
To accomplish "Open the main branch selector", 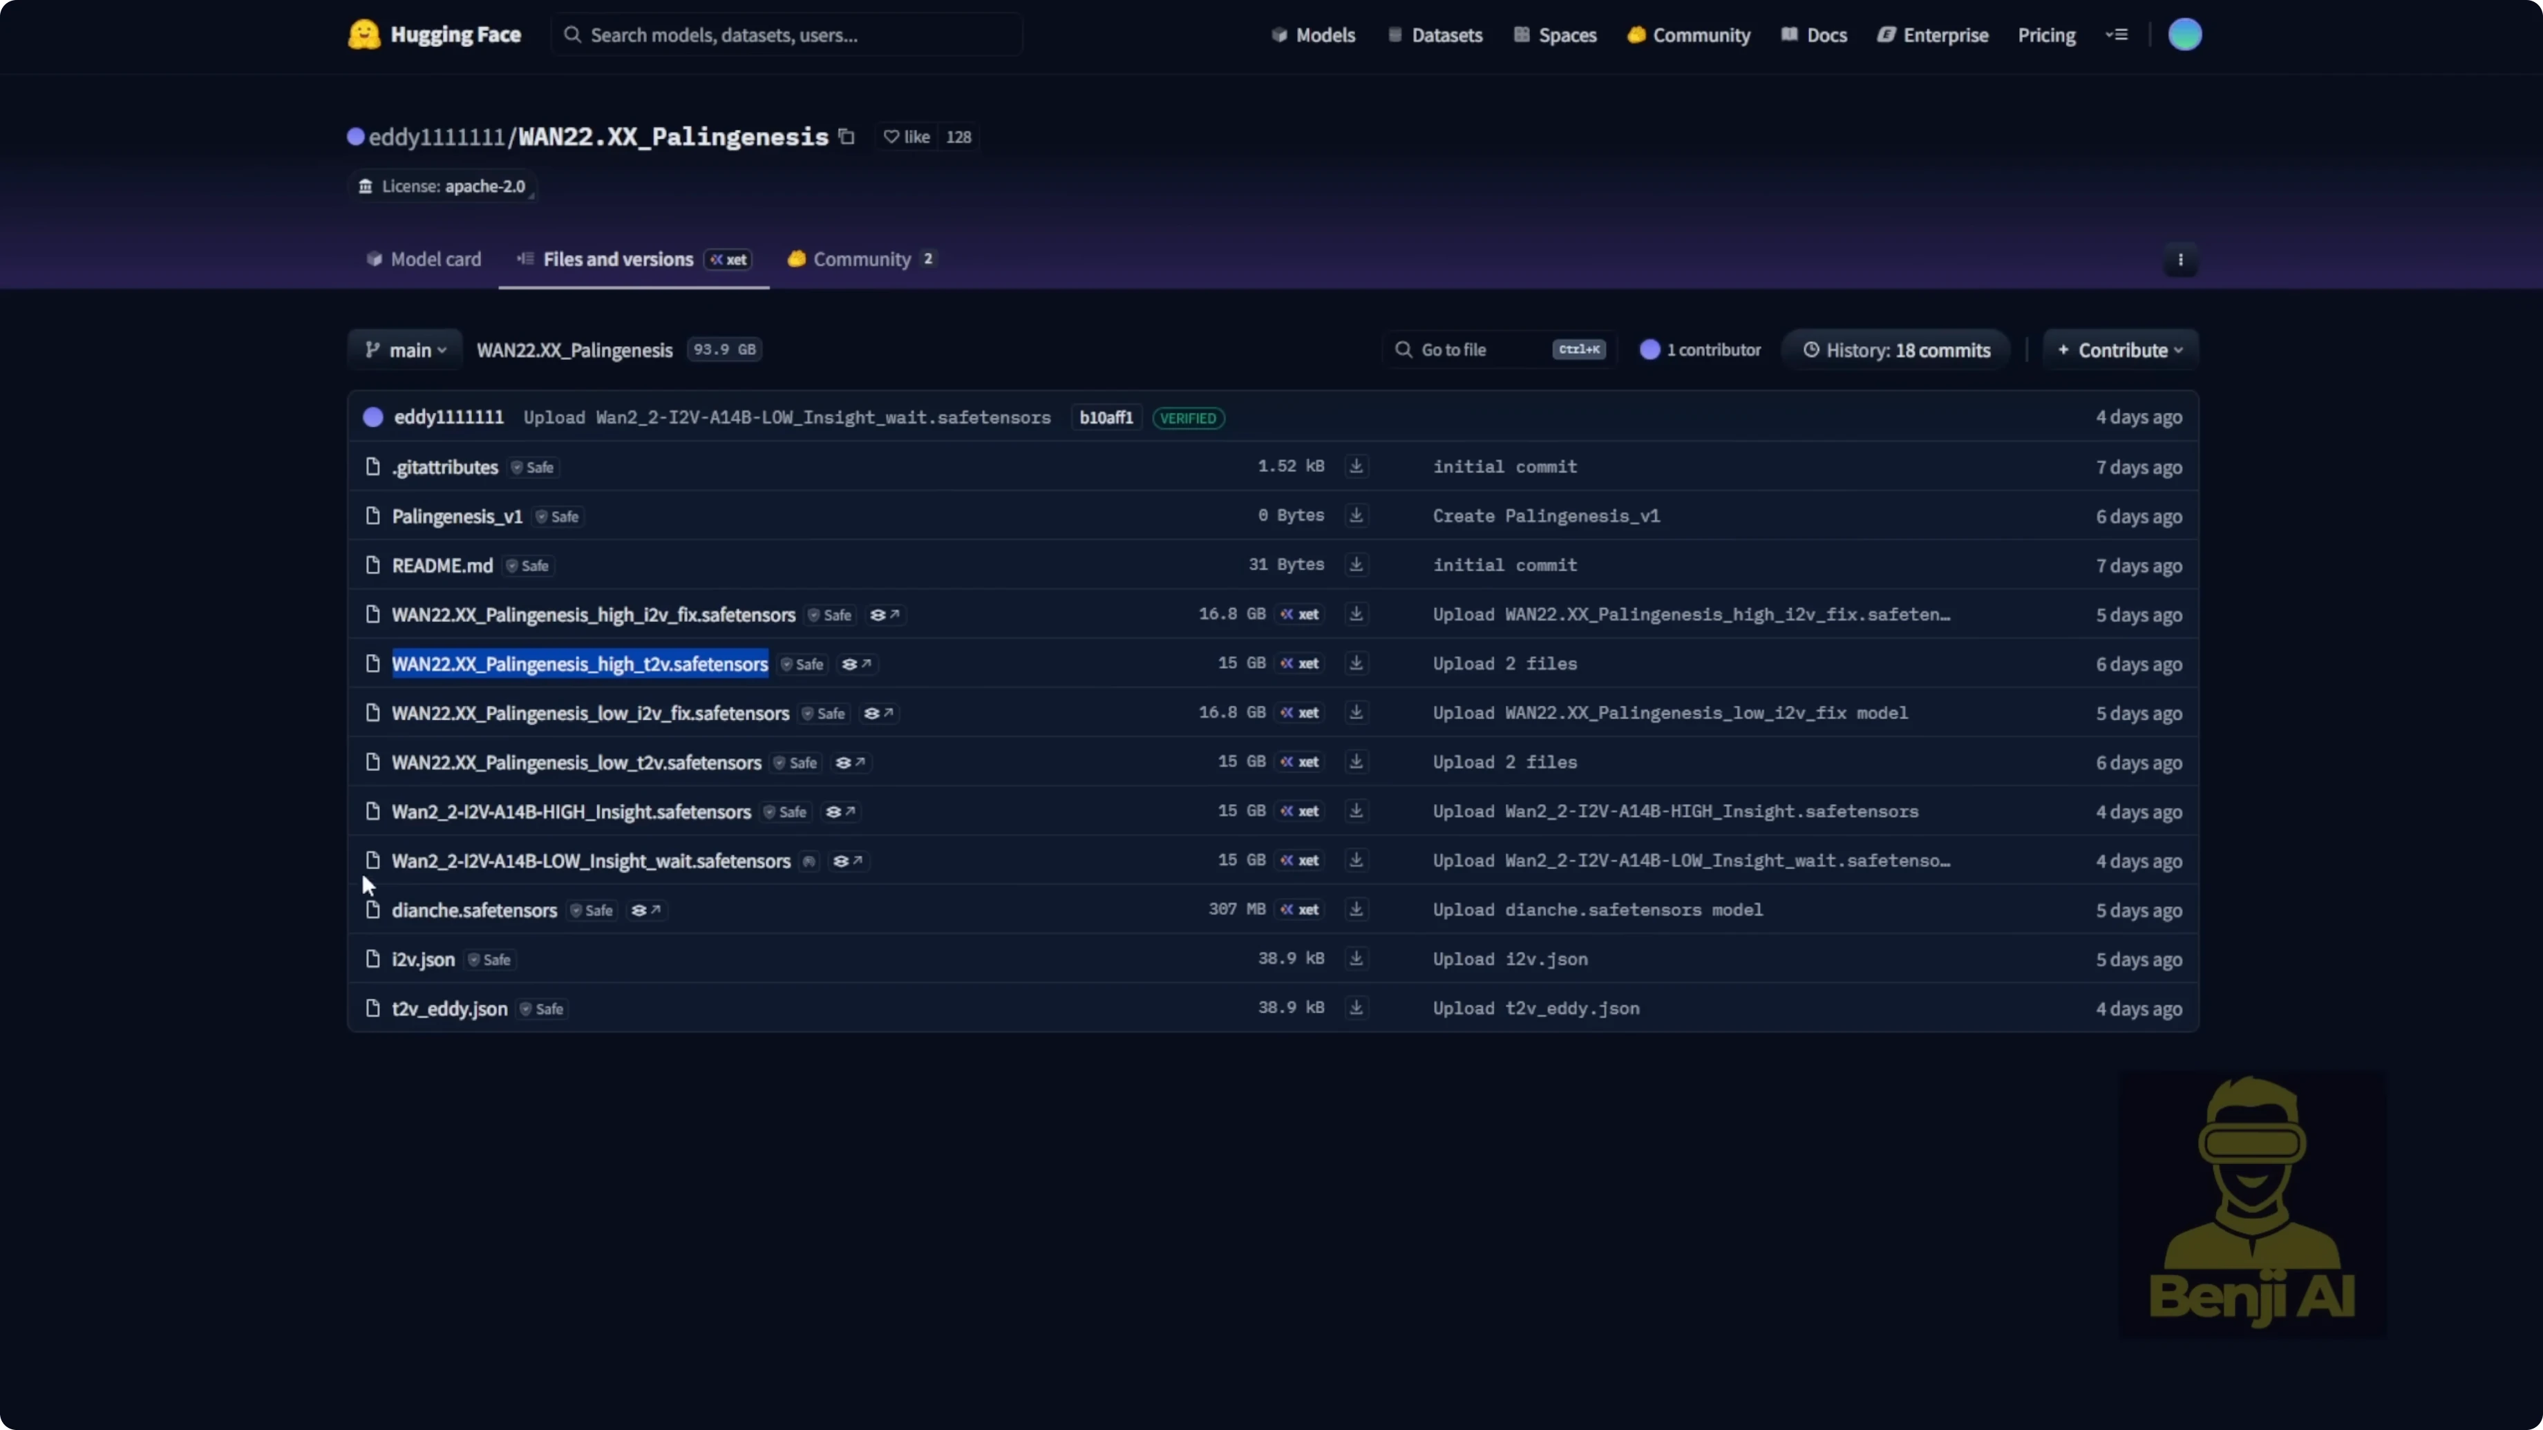I will coord(404,350).
